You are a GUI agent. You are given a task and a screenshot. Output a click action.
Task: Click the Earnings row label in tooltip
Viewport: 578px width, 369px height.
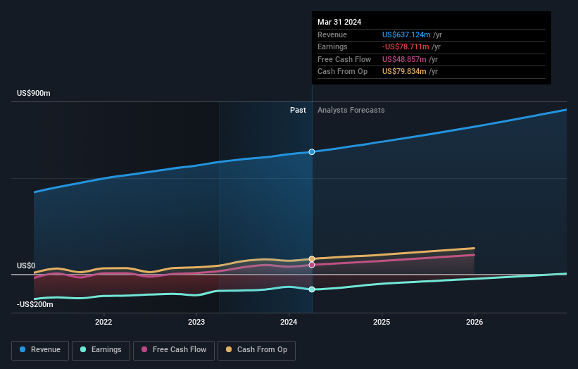(332, 46)
